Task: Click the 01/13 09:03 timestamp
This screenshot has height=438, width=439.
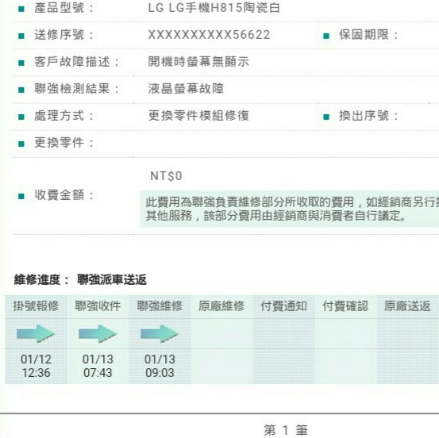Action: point(160,366)
